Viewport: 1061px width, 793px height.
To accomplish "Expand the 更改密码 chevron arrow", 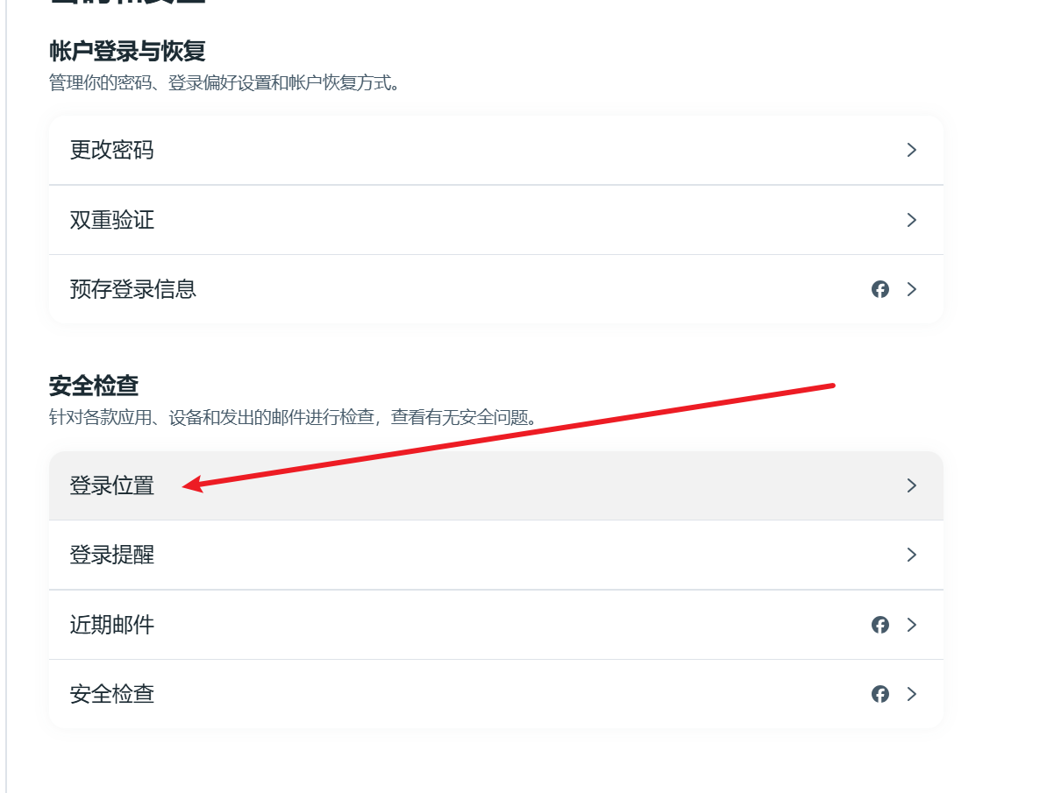I will click(x=912, y=150).
